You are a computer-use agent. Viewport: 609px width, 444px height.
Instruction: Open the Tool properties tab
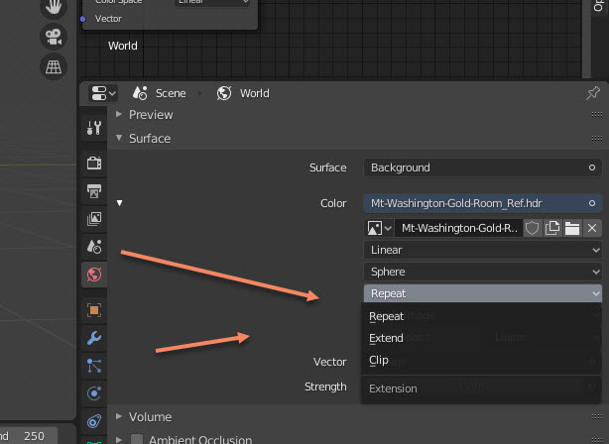coord(94,128)
